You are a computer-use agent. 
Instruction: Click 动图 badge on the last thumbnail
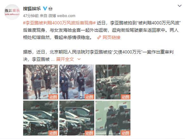point(126,133)
